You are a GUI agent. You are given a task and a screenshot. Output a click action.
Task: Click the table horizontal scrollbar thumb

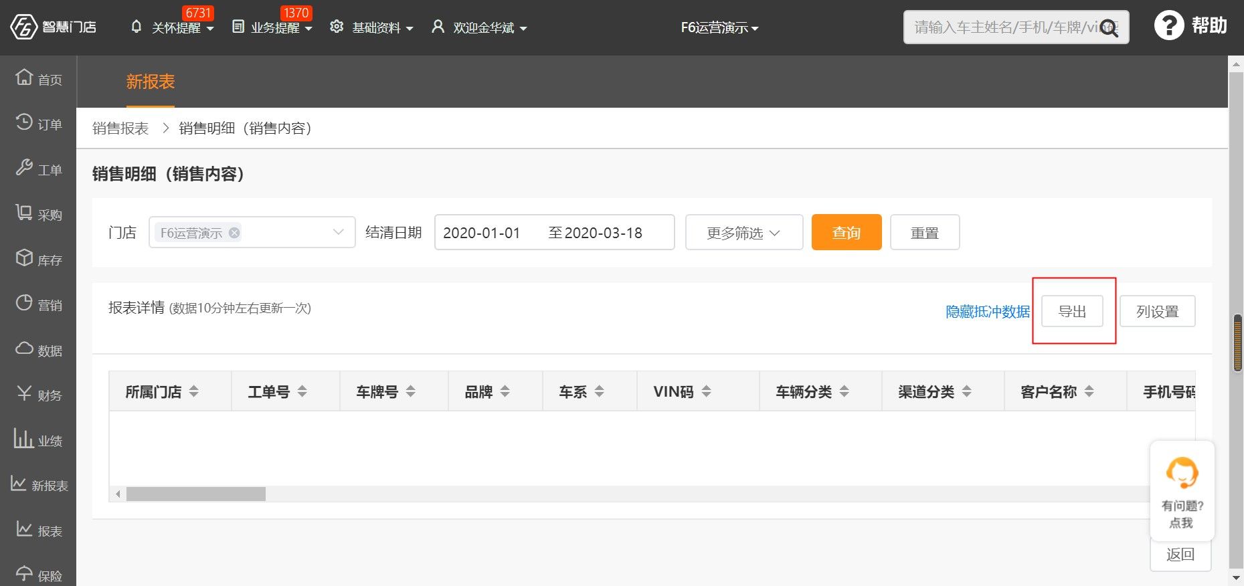coord(196,494)
